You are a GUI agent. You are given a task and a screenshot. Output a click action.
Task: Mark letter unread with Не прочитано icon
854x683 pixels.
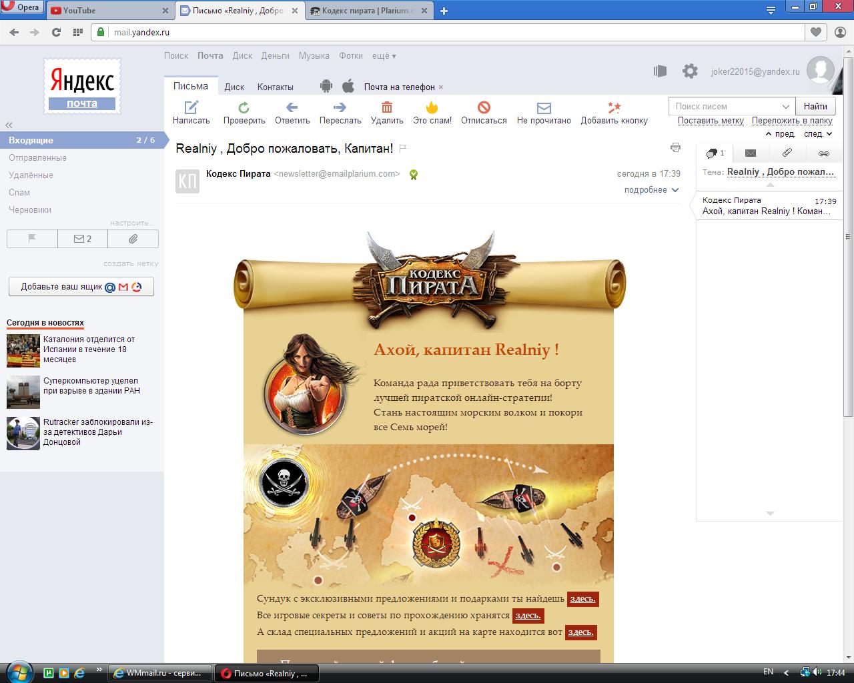point(544,107)
